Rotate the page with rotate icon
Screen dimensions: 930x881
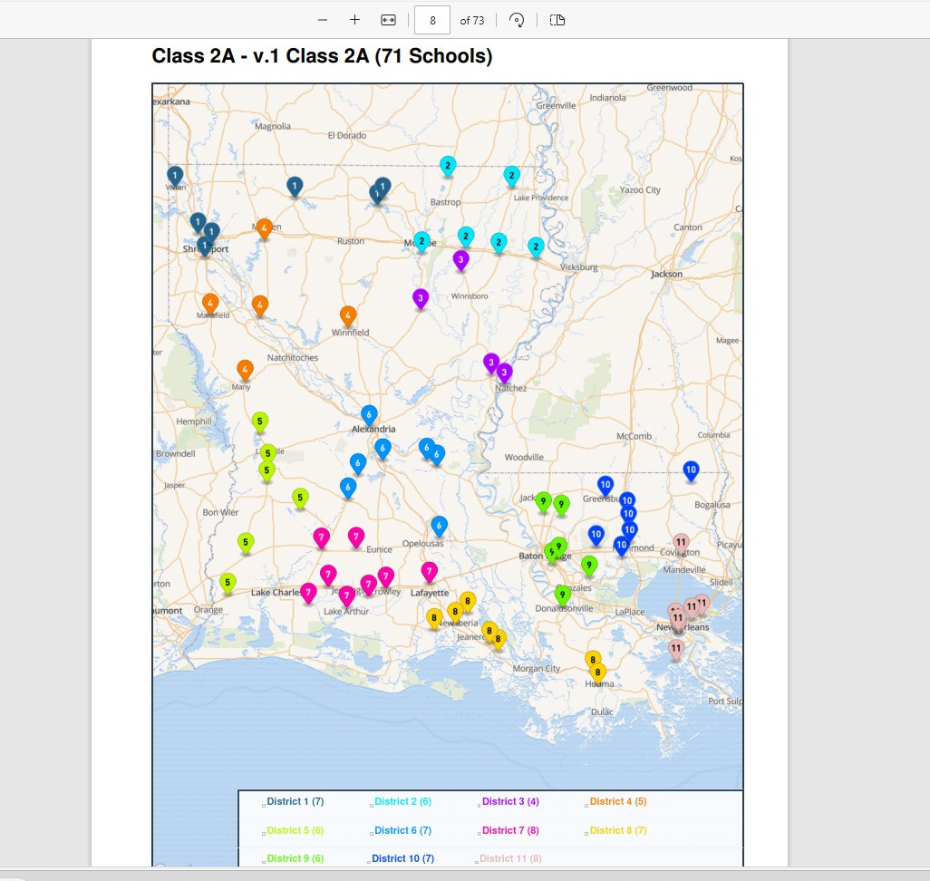(x=517, y=20)
